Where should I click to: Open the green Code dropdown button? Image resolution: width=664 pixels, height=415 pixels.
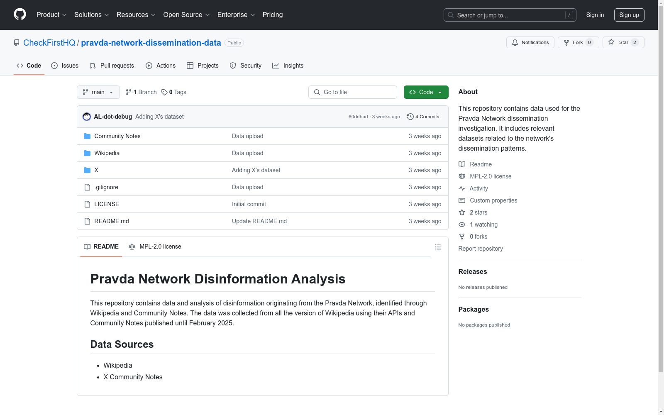point(426,92)
